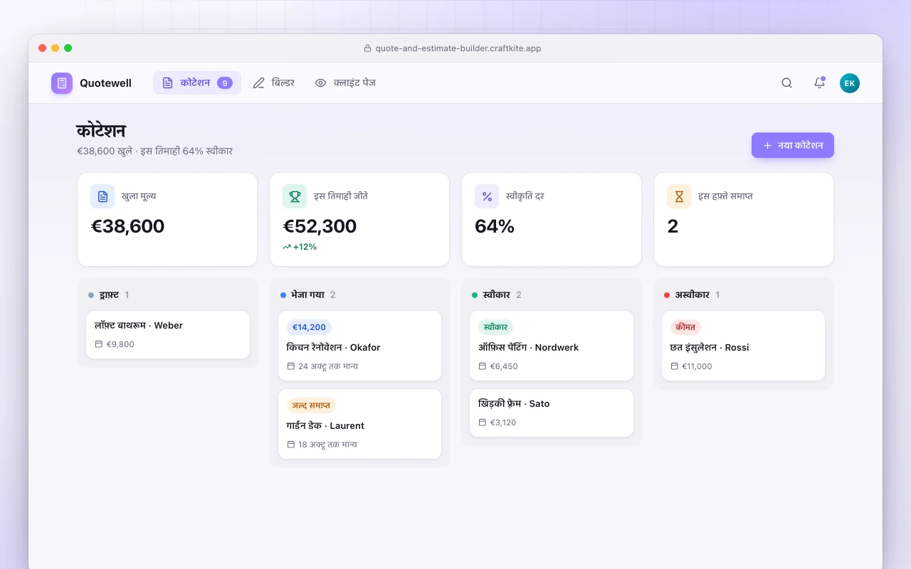Click the calendar icon beside €6,450
The height and width of the screenshot is (569, 911).
[483, 366]
